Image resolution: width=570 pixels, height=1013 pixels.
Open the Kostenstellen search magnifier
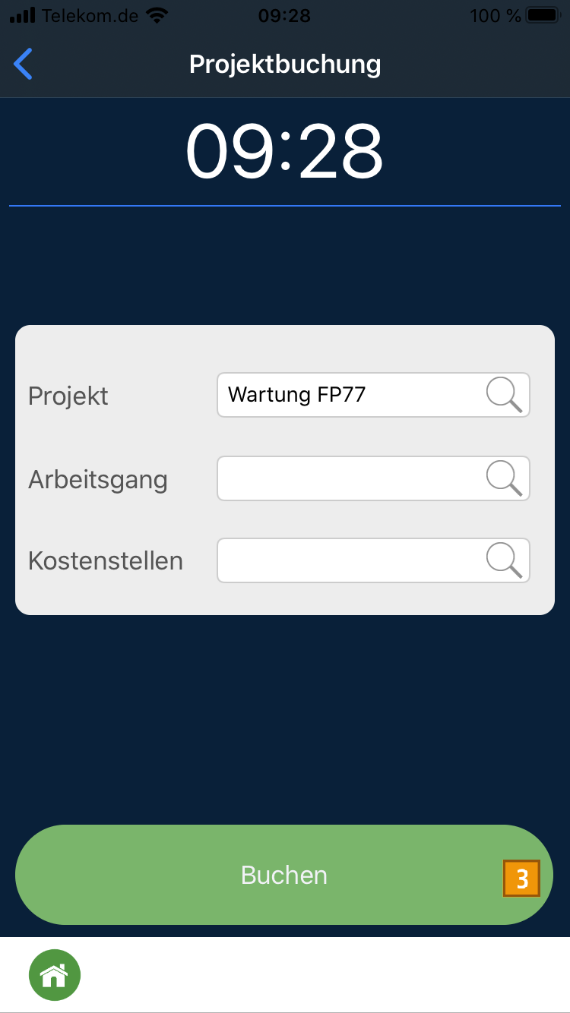504,560
